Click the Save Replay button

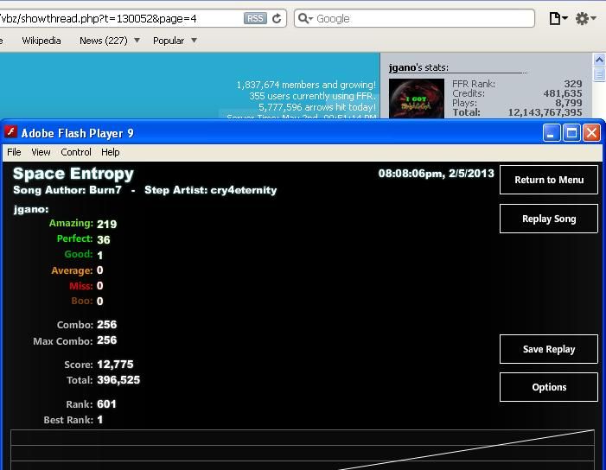549,349
